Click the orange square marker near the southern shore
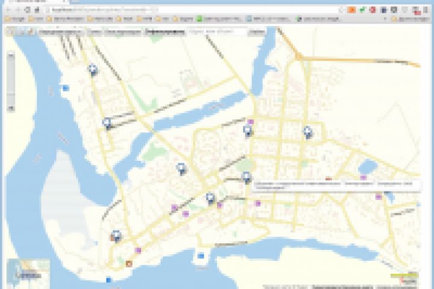This screenshot has width=434, height=289. (129, 264)
